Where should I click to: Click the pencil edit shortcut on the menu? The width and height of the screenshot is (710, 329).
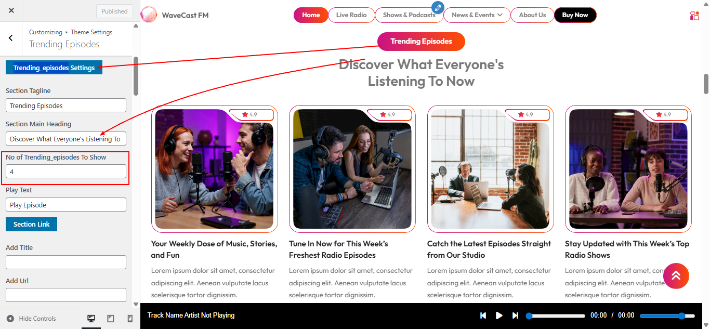point(438,7)
